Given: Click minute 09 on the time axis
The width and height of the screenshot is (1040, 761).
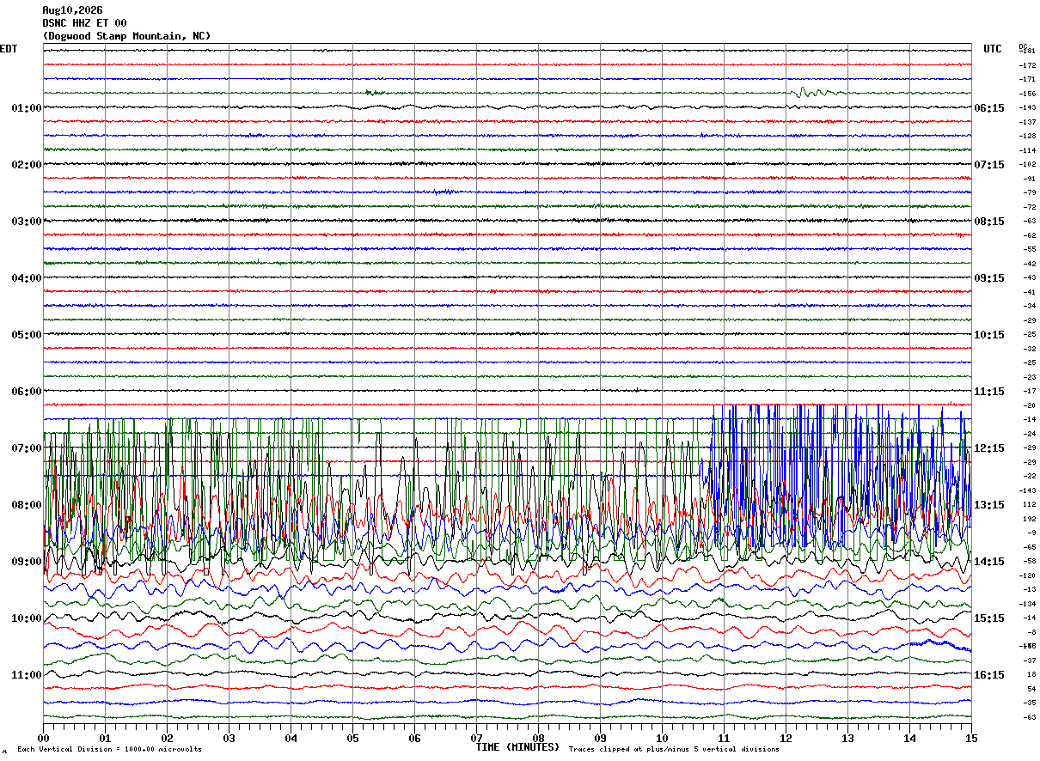Looking at the screenshot, I should [x=600, y=738].
